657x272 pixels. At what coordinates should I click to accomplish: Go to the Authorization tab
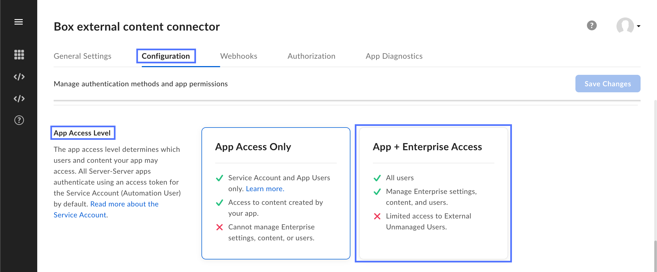click(x=311, y=56)
